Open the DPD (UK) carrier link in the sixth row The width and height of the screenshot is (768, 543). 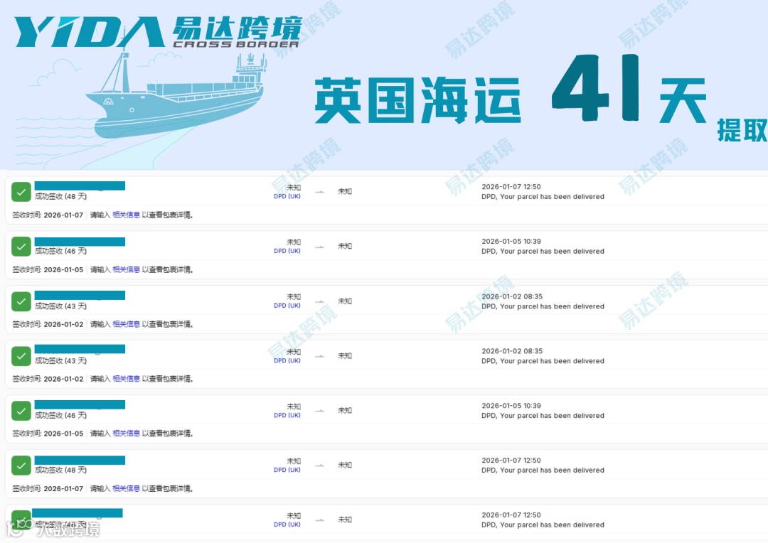point(287,470)
